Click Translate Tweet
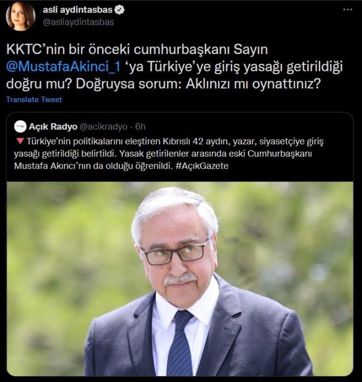Screen dimensions: 362x382 (x=34, y=99)
